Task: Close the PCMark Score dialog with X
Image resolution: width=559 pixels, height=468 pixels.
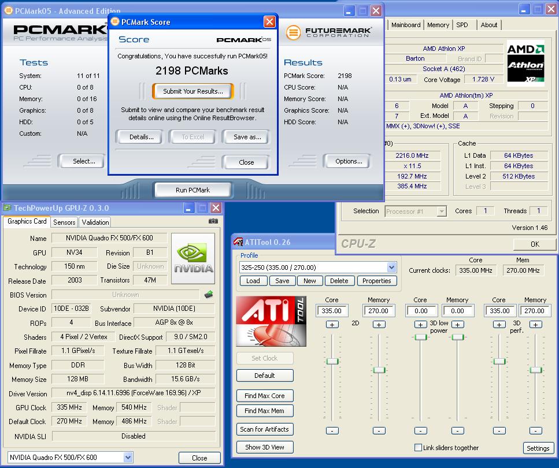Action: tap(269, 22)
